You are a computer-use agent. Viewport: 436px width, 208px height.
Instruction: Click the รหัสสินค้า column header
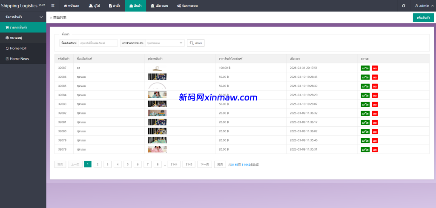[x=64, y=59]
